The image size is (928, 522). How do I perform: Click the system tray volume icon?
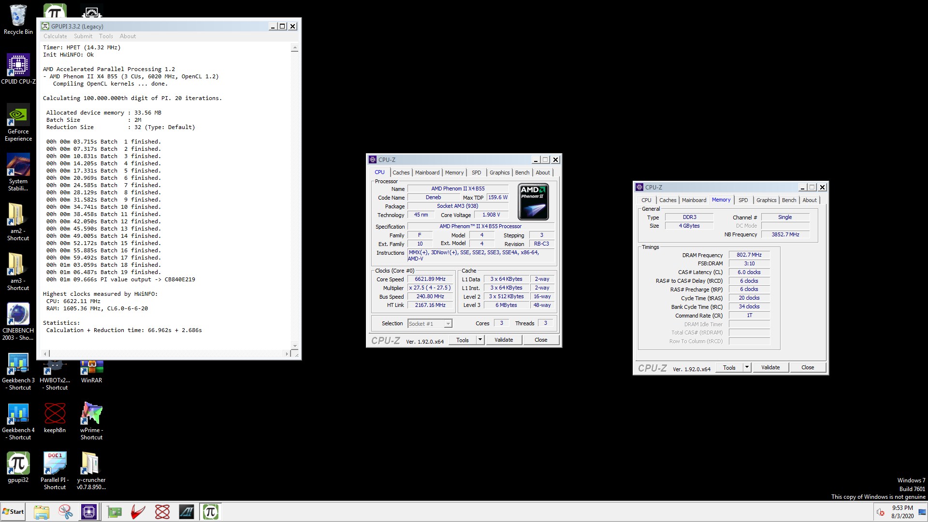click(880, 512)
